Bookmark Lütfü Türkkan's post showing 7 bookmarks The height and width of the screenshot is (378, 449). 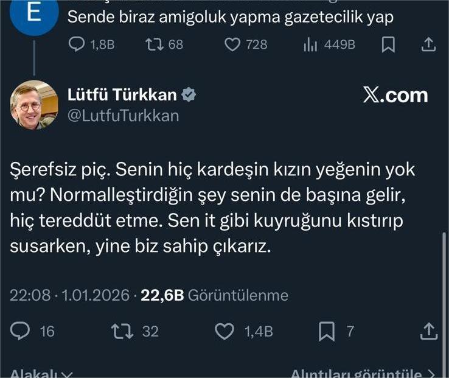click(x=327, y=331)
